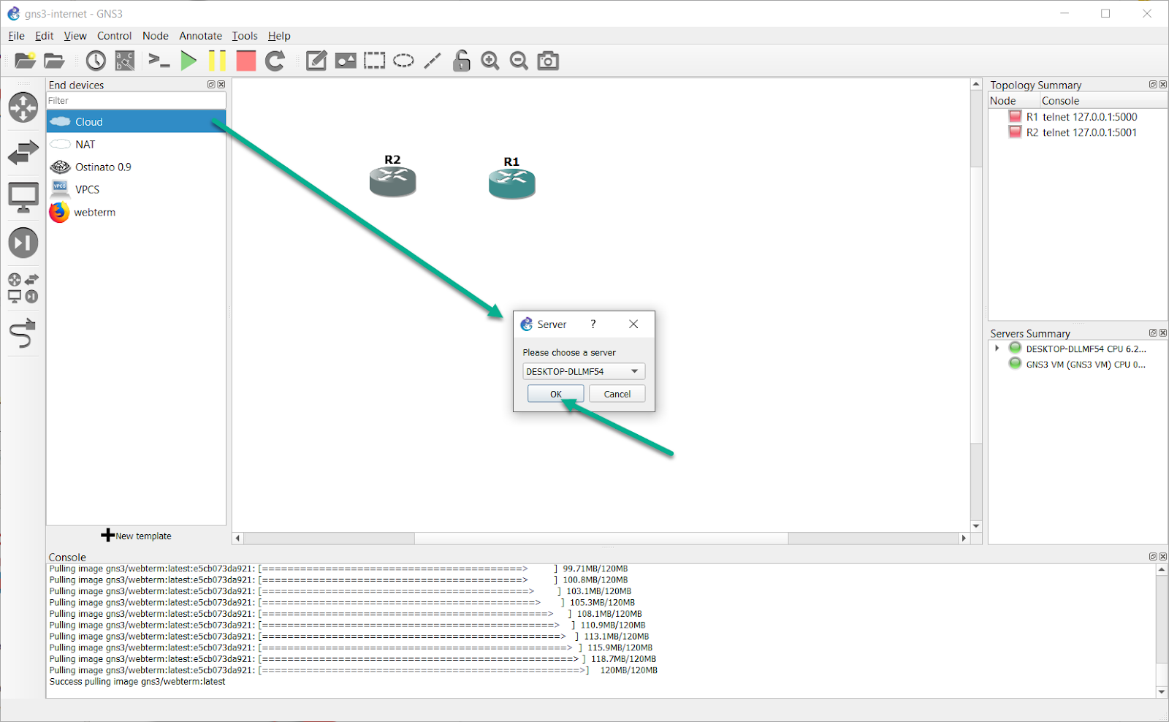Click the Zoom out magnifier icon
Image resolution: width=1169 pixels, height=722 pixels.
tap(519, 61)
